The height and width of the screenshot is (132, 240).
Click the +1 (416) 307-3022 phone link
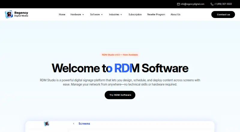[x=223, y=4]
